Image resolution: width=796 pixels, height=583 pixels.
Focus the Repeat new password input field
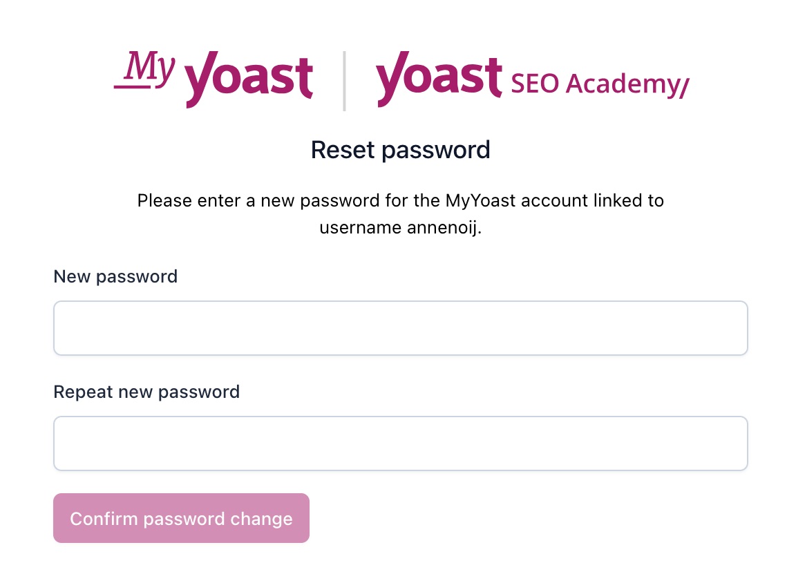tap(401, 443)
